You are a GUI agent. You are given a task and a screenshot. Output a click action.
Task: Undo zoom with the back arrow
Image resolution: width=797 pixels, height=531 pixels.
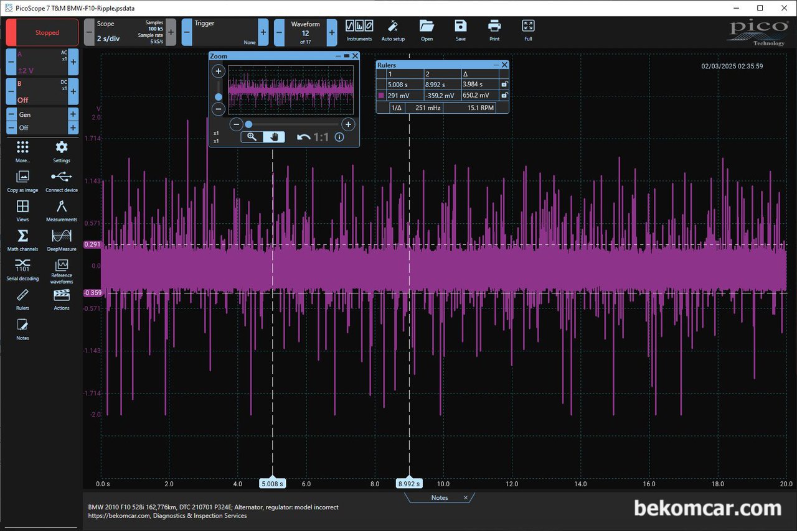[304, 137]
